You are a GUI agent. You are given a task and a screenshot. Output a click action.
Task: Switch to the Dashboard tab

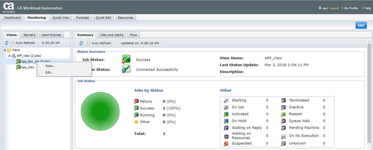pos(12,18)
